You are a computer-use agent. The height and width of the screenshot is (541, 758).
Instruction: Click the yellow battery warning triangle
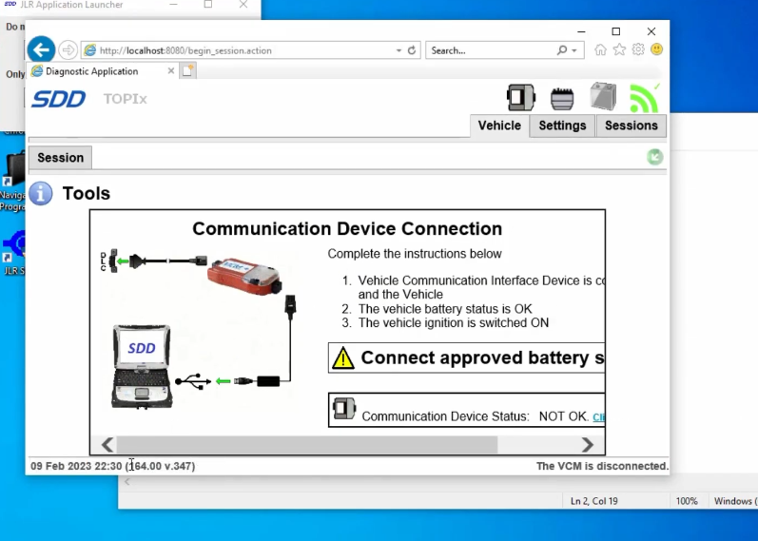coord(342,358)
